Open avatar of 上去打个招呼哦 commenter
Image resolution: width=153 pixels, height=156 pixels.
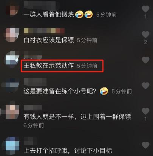pos(12,145)
